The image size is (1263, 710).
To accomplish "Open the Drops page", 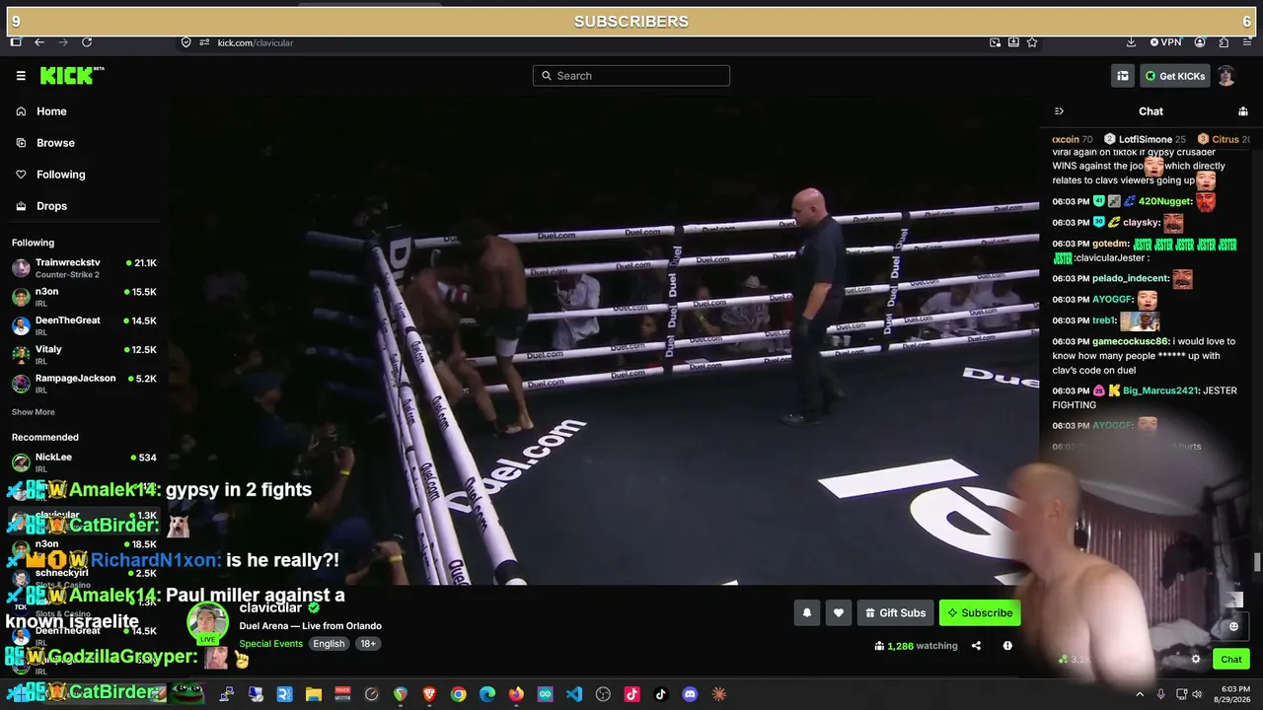I will [52, 206].
